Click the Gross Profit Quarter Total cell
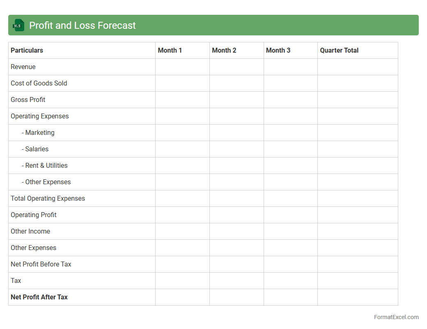The height and width of the screenshot is (329, 427). (x=358, y=100)
